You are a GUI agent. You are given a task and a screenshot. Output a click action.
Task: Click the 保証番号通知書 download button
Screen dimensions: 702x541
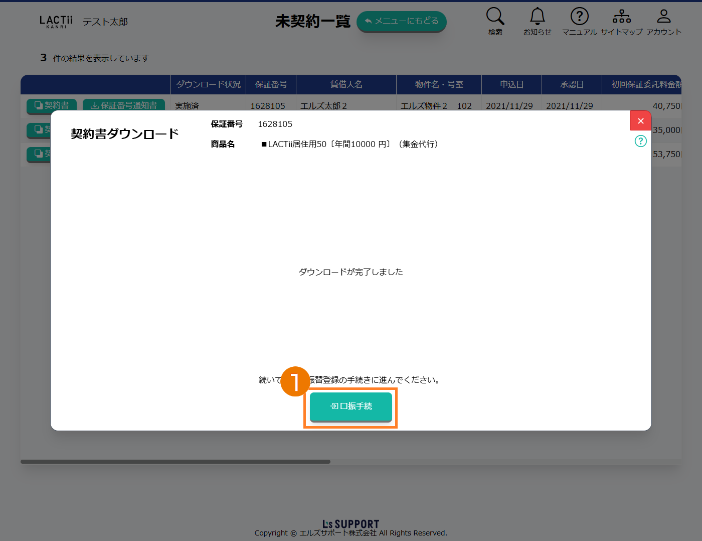(x=124, y=104)
